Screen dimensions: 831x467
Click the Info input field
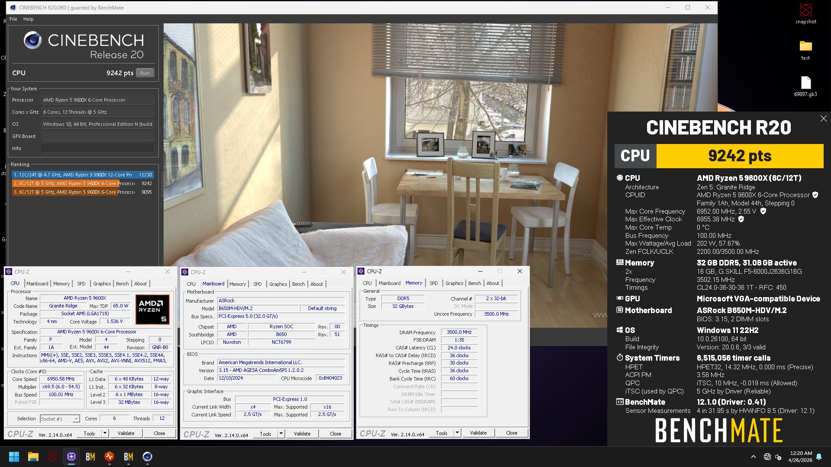[x=97, y=148]
